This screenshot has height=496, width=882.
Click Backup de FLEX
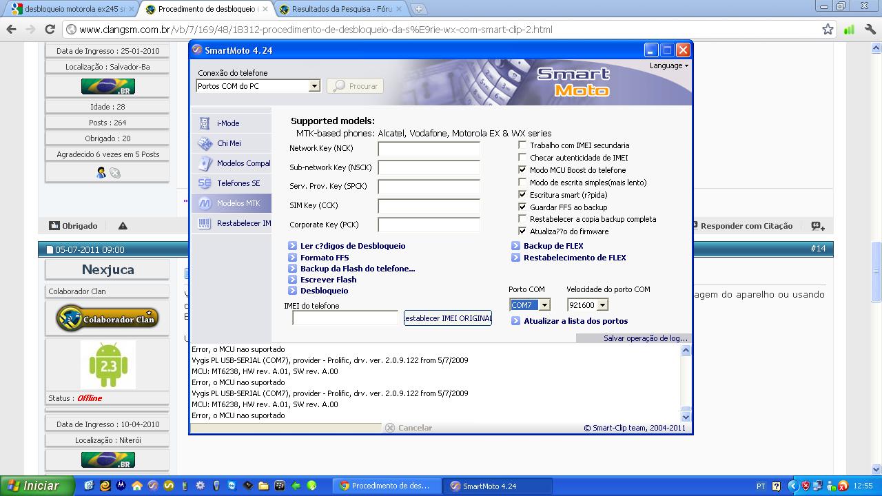(553, 246)
